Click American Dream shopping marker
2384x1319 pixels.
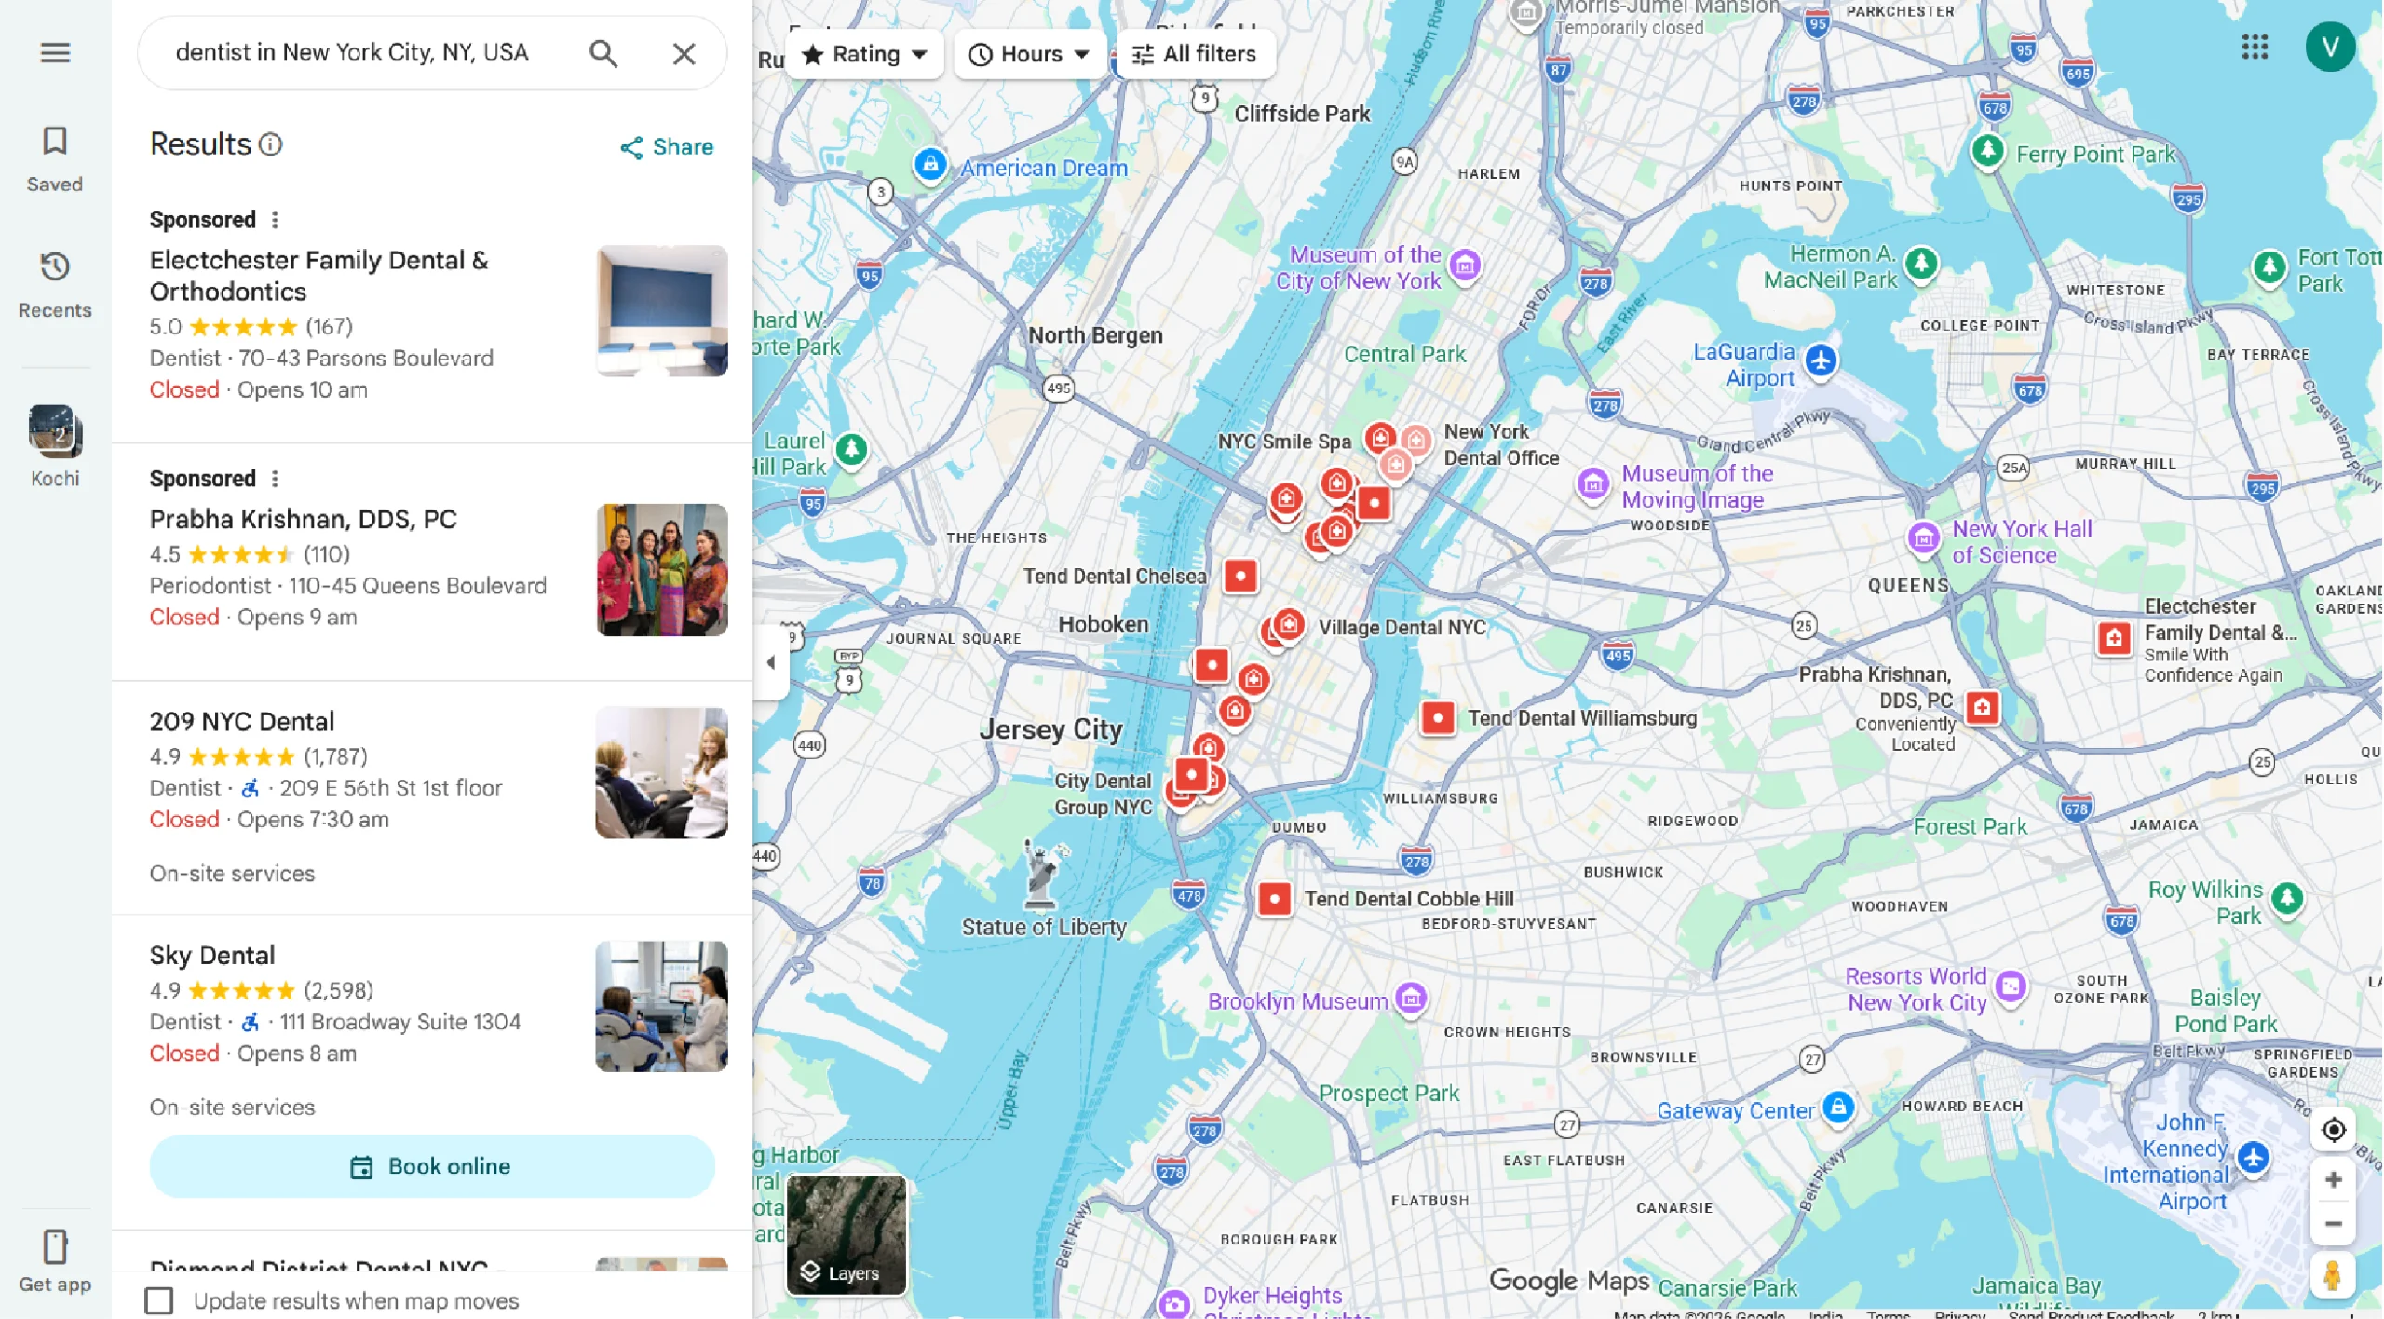click(930, 165)
